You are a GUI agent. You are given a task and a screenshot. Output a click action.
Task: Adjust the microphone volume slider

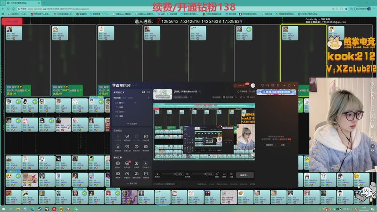[x=168, y=174]
